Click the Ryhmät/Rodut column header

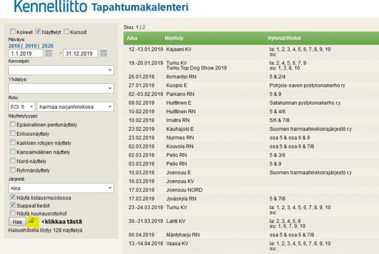coord(284,38)
